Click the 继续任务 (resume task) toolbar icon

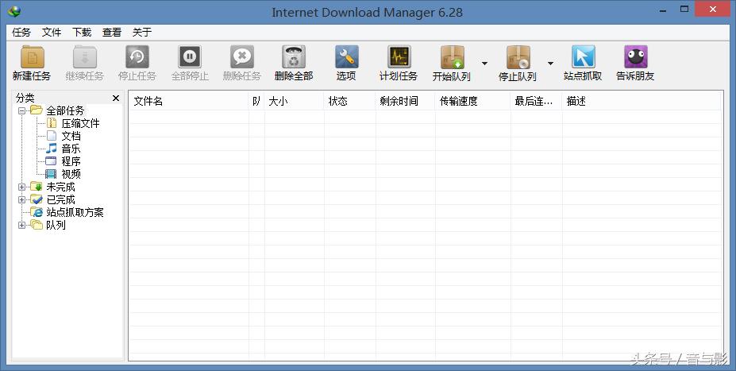[84, 57]
